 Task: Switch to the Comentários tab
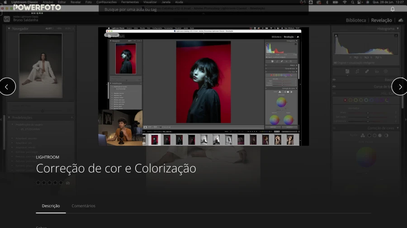[83, 206]
